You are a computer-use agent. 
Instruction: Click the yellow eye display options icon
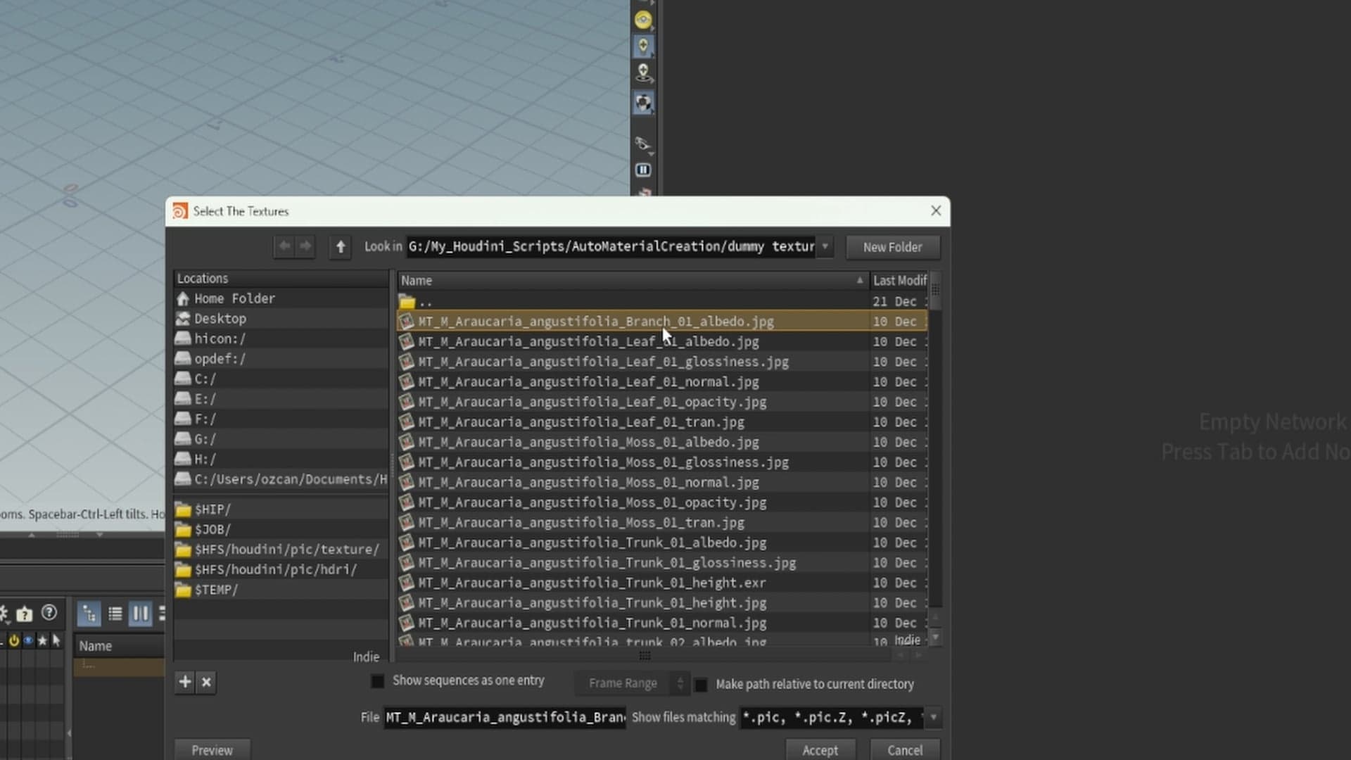click(x=642, y=20)
